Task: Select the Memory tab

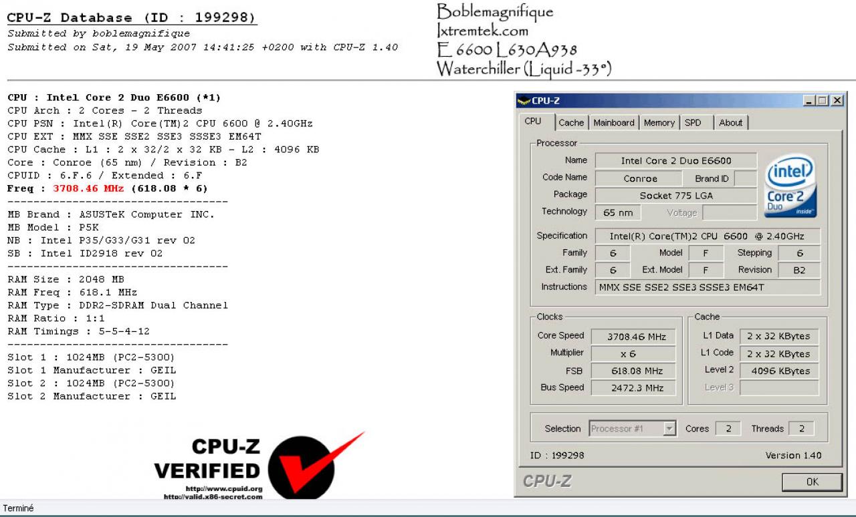Action: pyautogui.click(x=659, y=123)
